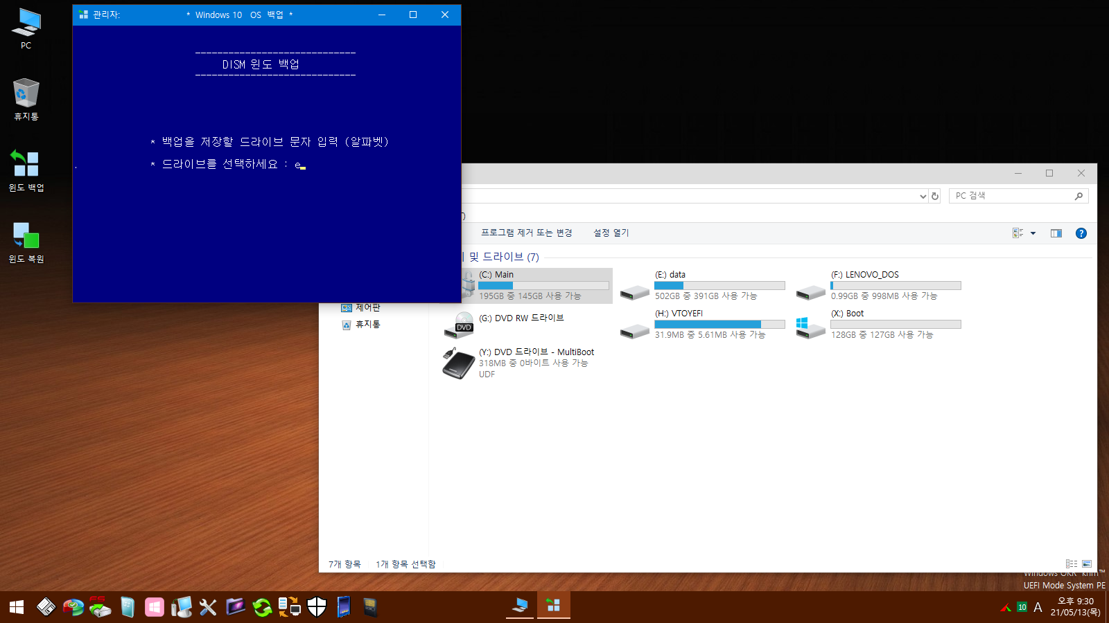Expand the address bar history dropdown
Screen dimensions: 1109x623
coord(923,197)
